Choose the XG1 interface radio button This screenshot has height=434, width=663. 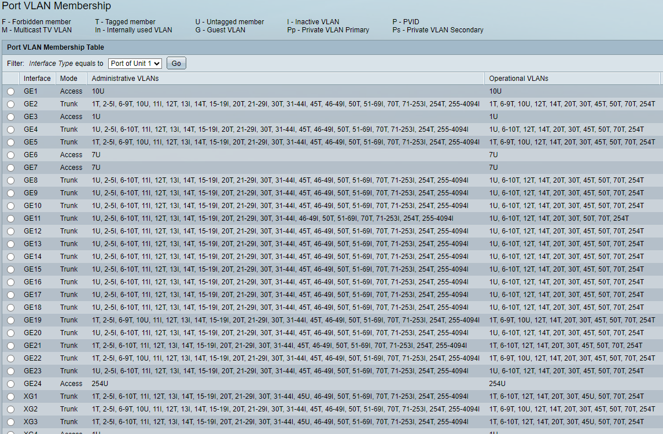[11, 396]
